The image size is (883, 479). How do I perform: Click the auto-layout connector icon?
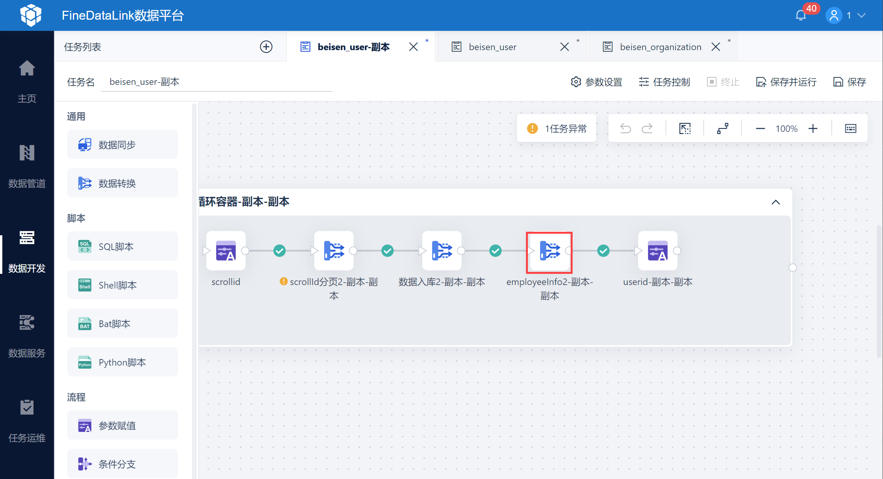pyautogui.click(x=723, y=128)
